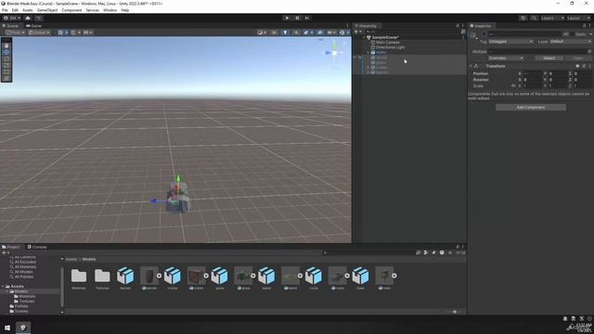Open the Gizmos dropdown
Viewport: 594px width, 334px height.
coord(344,32)
